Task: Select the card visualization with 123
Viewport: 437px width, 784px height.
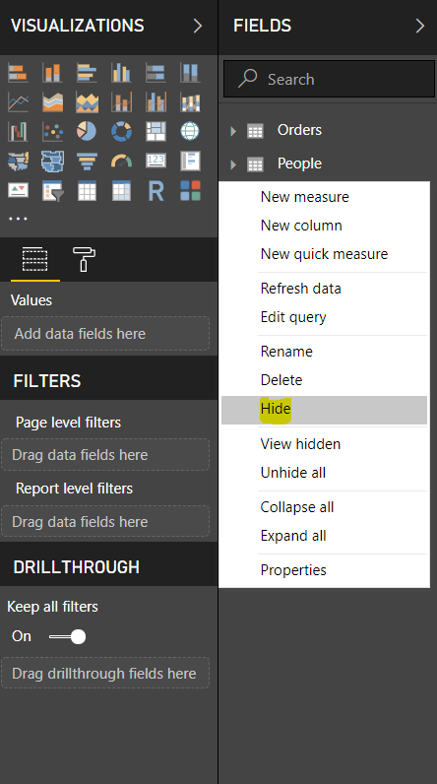Action: pos(156,161)
